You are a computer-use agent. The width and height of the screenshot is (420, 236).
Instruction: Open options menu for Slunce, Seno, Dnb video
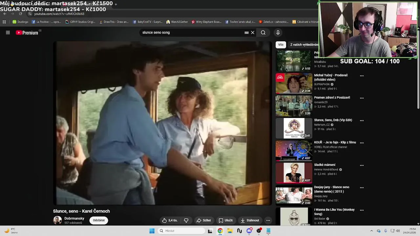[x=362, y=121]
